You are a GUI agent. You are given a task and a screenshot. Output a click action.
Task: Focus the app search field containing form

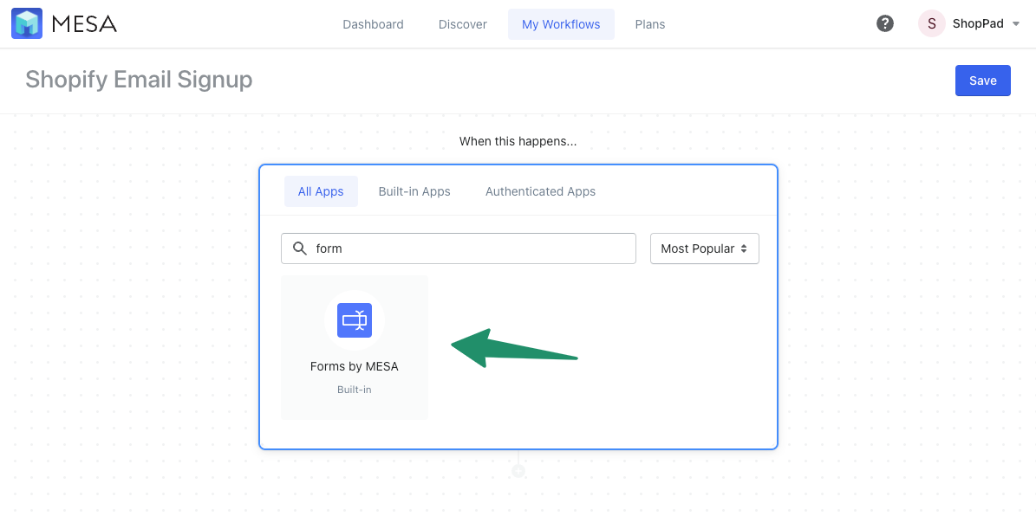[x=459, y=248]
